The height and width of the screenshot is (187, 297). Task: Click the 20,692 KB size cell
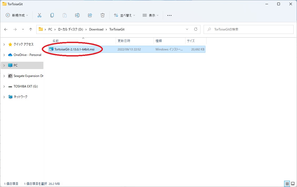point(198,49)
